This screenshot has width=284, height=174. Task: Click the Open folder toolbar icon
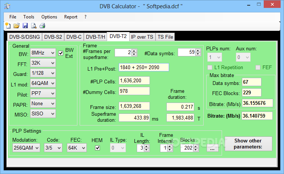tap(17, 26)
